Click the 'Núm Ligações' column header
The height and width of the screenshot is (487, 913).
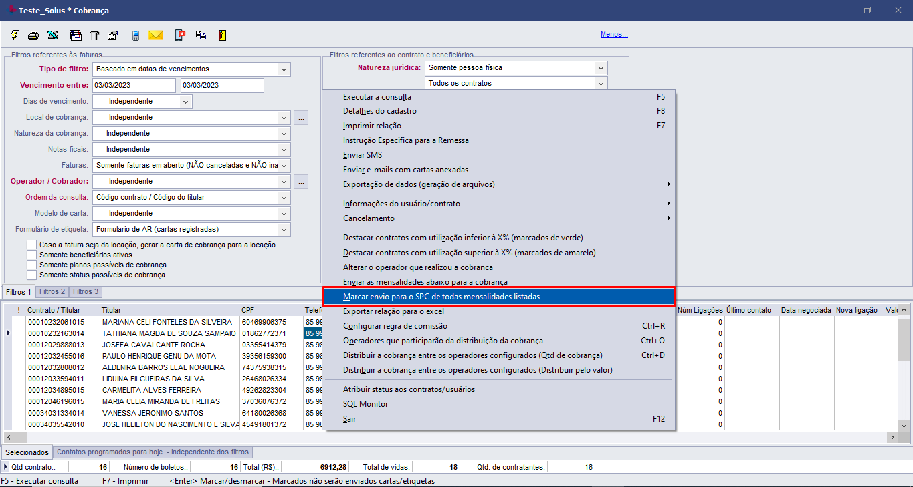700,310
